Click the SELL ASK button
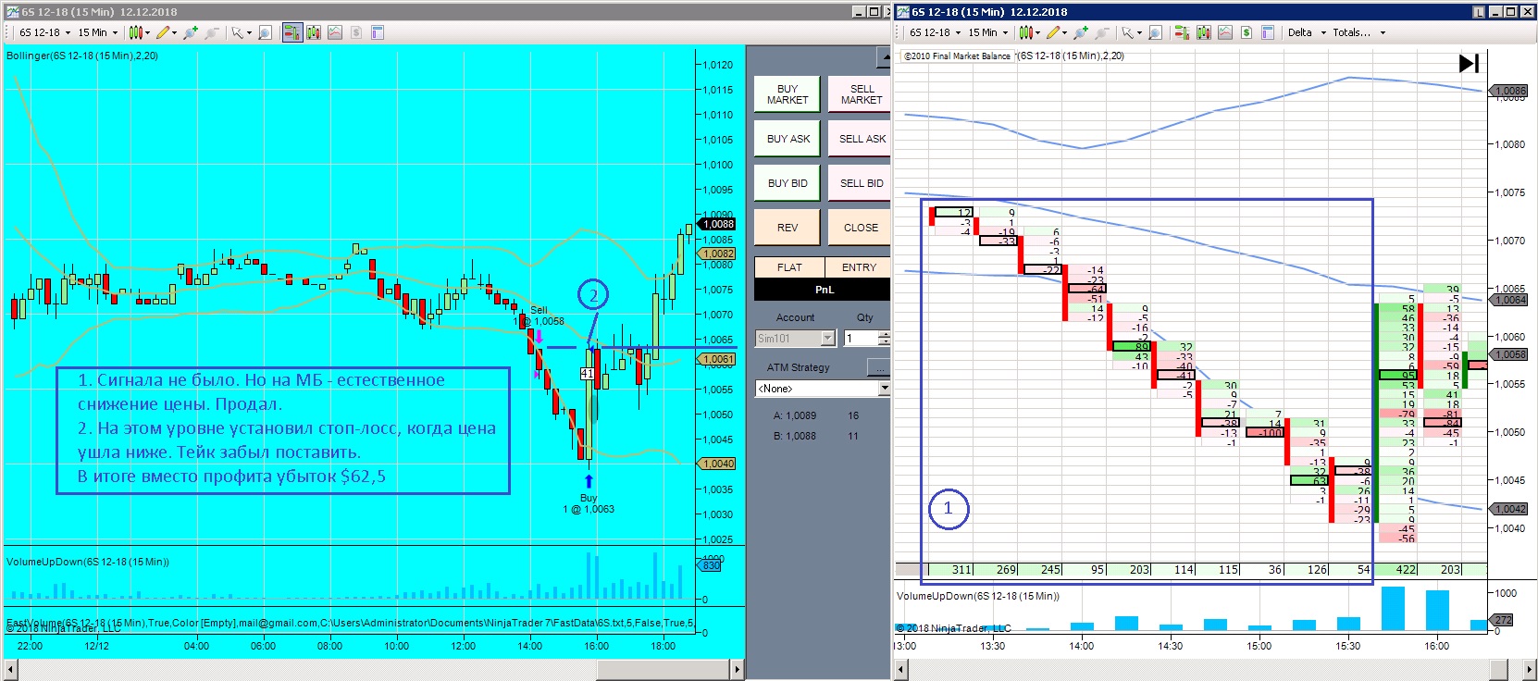 [x=860, y=139]
